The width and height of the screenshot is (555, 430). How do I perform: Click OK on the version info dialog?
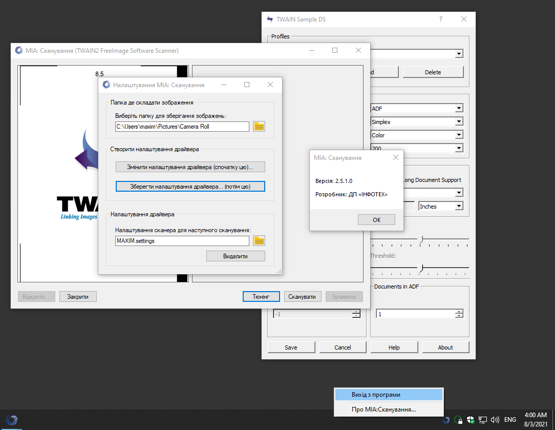coord(376,219)
